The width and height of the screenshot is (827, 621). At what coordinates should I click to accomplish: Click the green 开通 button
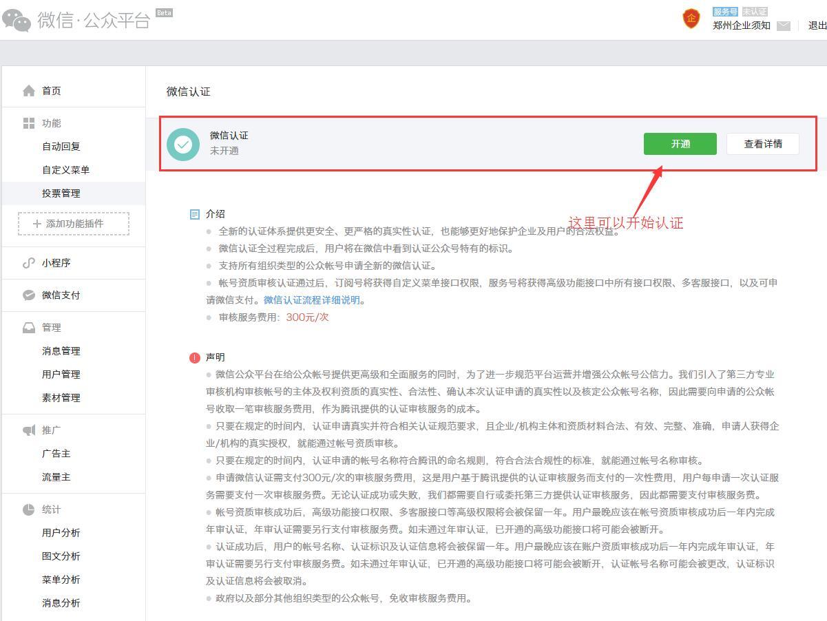coord(680,144)
